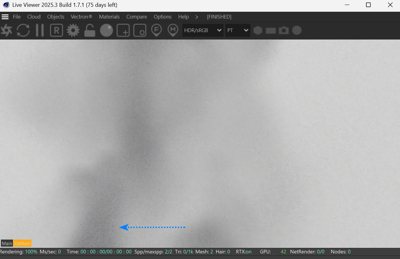Click the R reset render data icon

[x=56, y=31]
